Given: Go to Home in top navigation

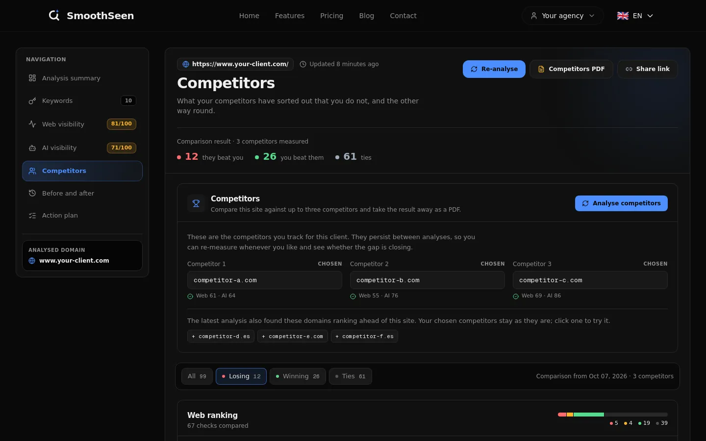Looking at the screenshot, I should (x=249, y=16).
